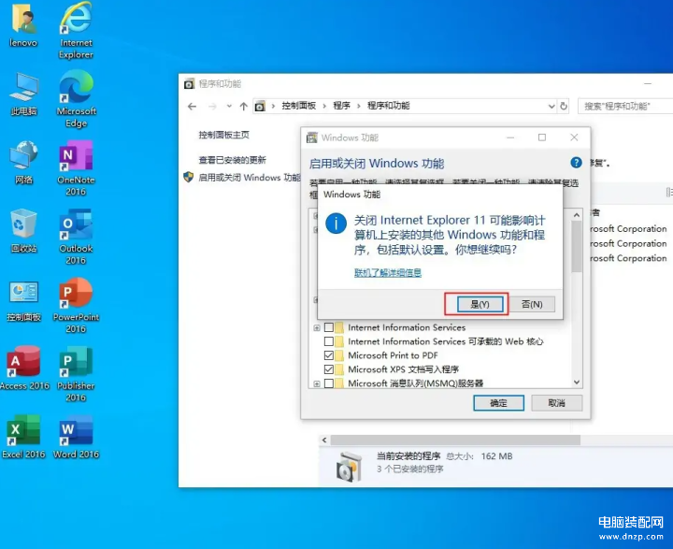This screenshot has width=673, height=549.
Task: Confirm with 是(Y) button
Action: [x=480, y=304]
